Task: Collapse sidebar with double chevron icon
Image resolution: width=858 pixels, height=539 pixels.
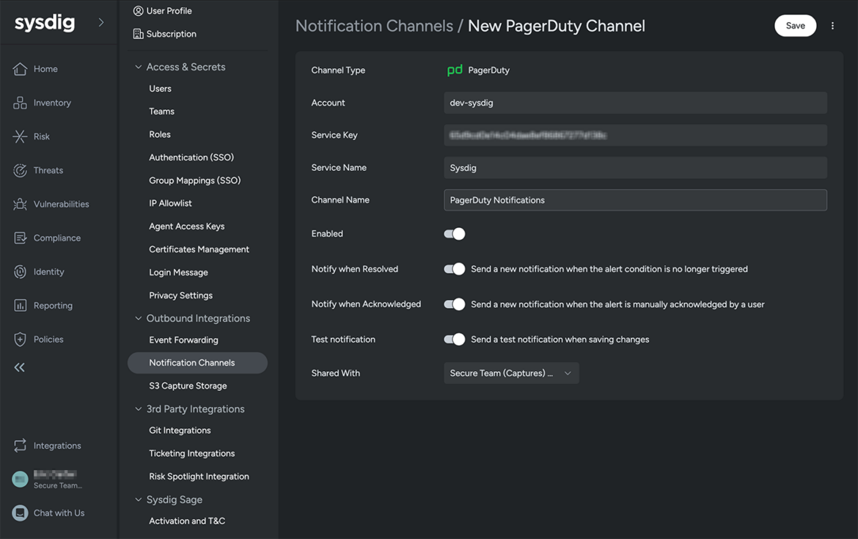Action: (x=20, y=367)
